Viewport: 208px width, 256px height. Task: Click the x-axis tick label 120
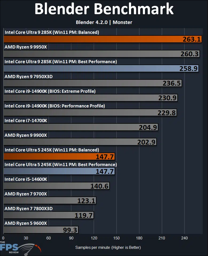(94, 238)
